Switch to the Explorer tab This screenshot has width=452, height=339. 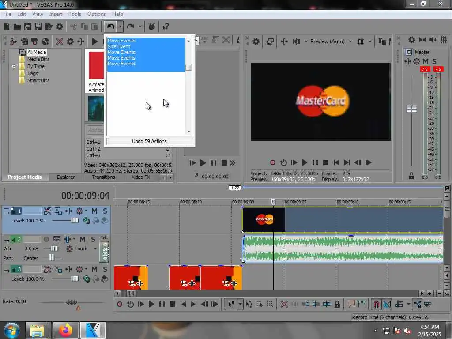(x=65, y=177)
